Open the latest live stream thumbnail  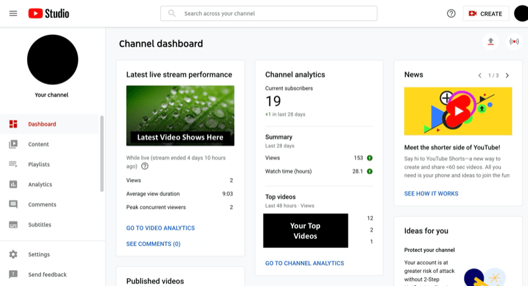coord(180,115)
